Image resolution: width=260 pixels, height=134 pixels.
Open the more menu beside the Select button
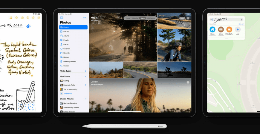coord(188,18)
